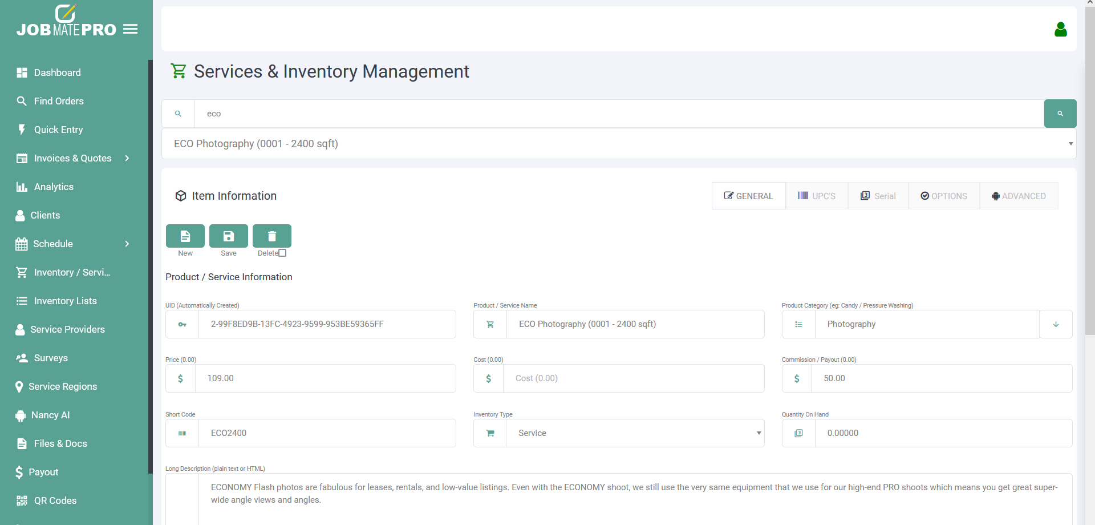This screenshot has width=1095, height=525.
Task: Click the Price input field
Action: (325, 378)
